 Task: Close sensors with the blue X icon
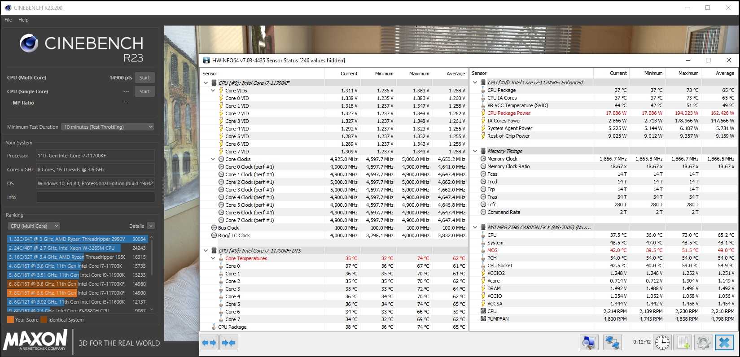point(724,343)
